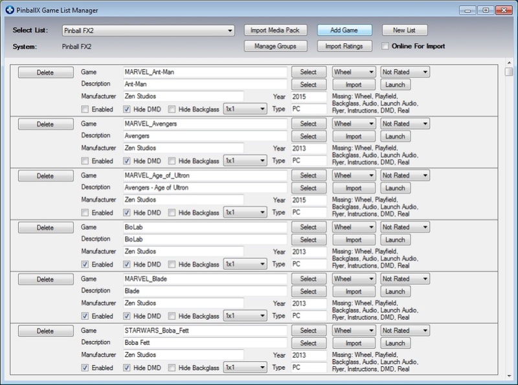
Task: Import media for Boba Fett
Action: (x=354, y=343)
